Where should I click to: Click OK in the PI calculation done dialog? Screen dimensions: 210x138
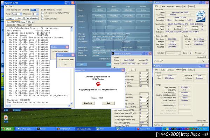[65, 64]
